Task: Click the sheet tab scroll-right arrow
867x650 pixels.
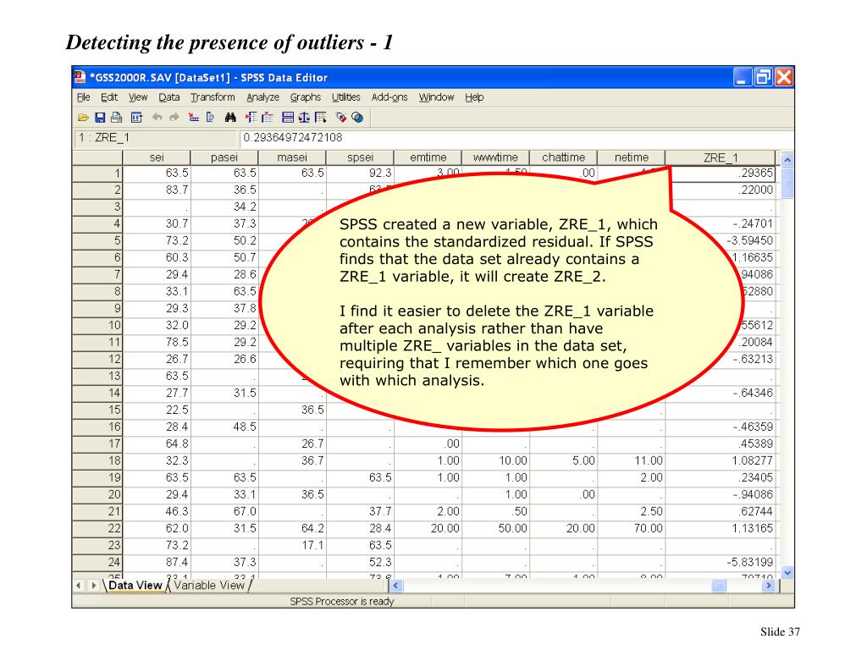Action: [93, 586]
